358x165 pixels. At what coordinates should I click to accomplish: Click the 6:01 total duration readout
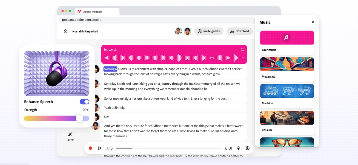pos(229,148)
